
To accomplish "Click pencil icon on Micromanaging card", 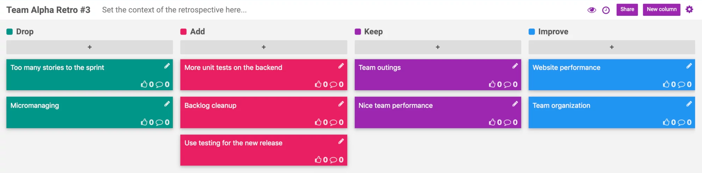I will (x=167, y=104).
